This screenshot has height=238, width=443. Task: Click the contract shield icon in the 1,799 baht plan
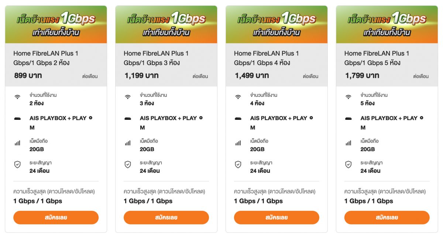click(348, 165)
